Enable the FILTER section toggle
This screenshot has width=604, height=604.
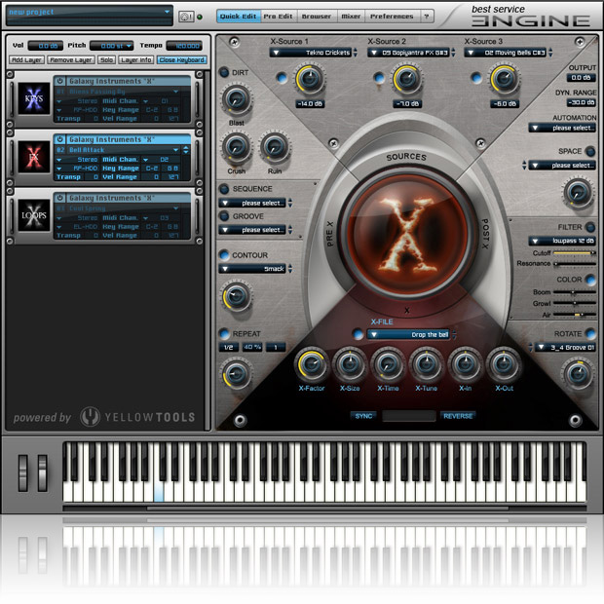coord(590,226)
